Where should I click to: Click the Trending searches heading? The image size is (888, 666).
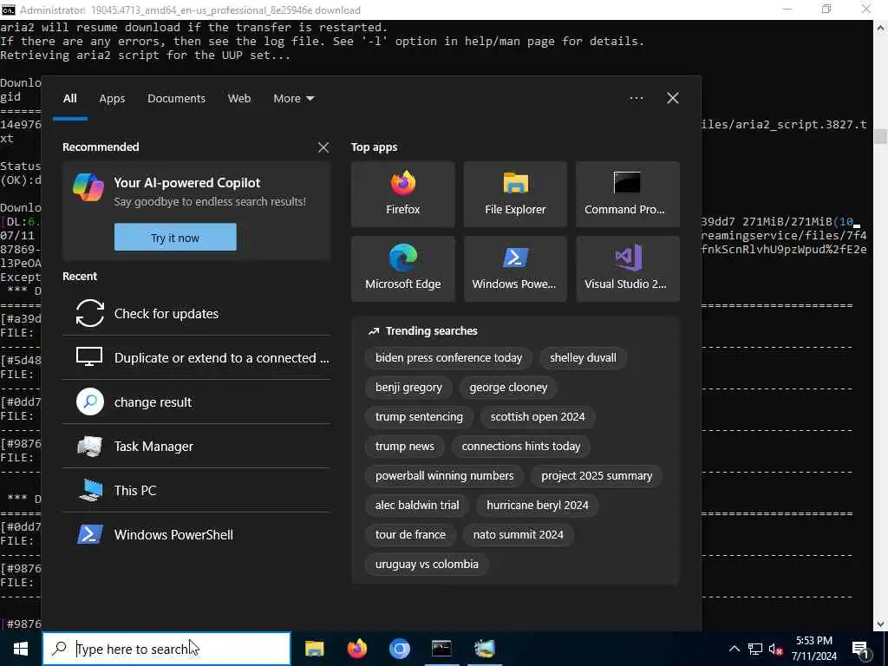pos(431,330)
